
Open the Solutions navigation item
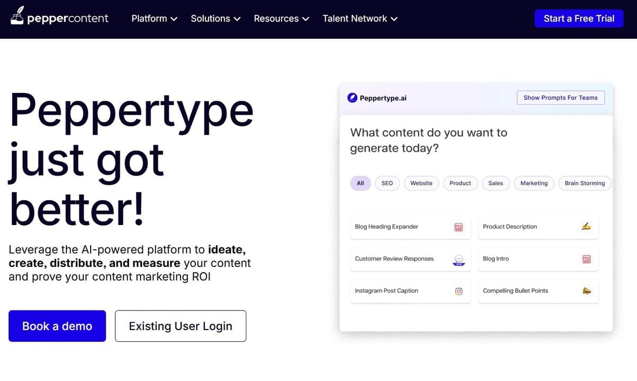216,19
